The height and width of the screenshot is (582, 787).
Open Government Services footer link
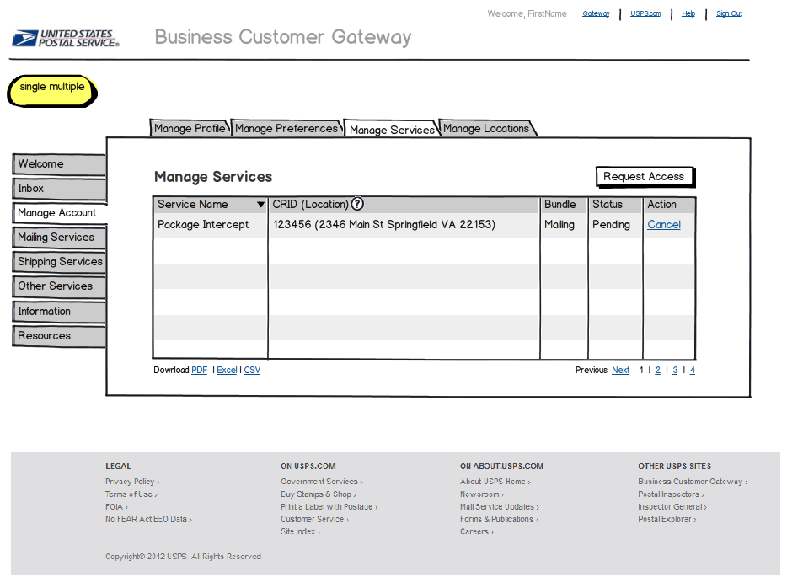322,482
